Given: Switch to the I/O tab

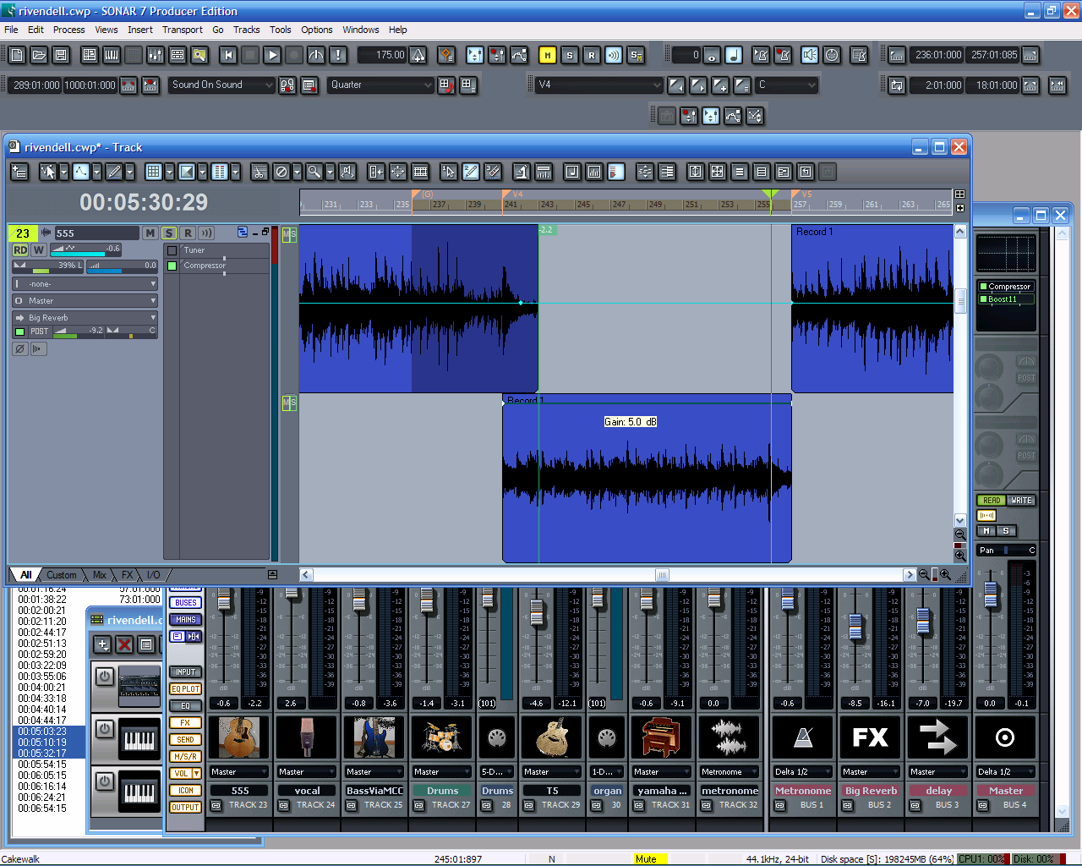Looking at the screenshot, I should pyautogui.click(x=153, y=575).
